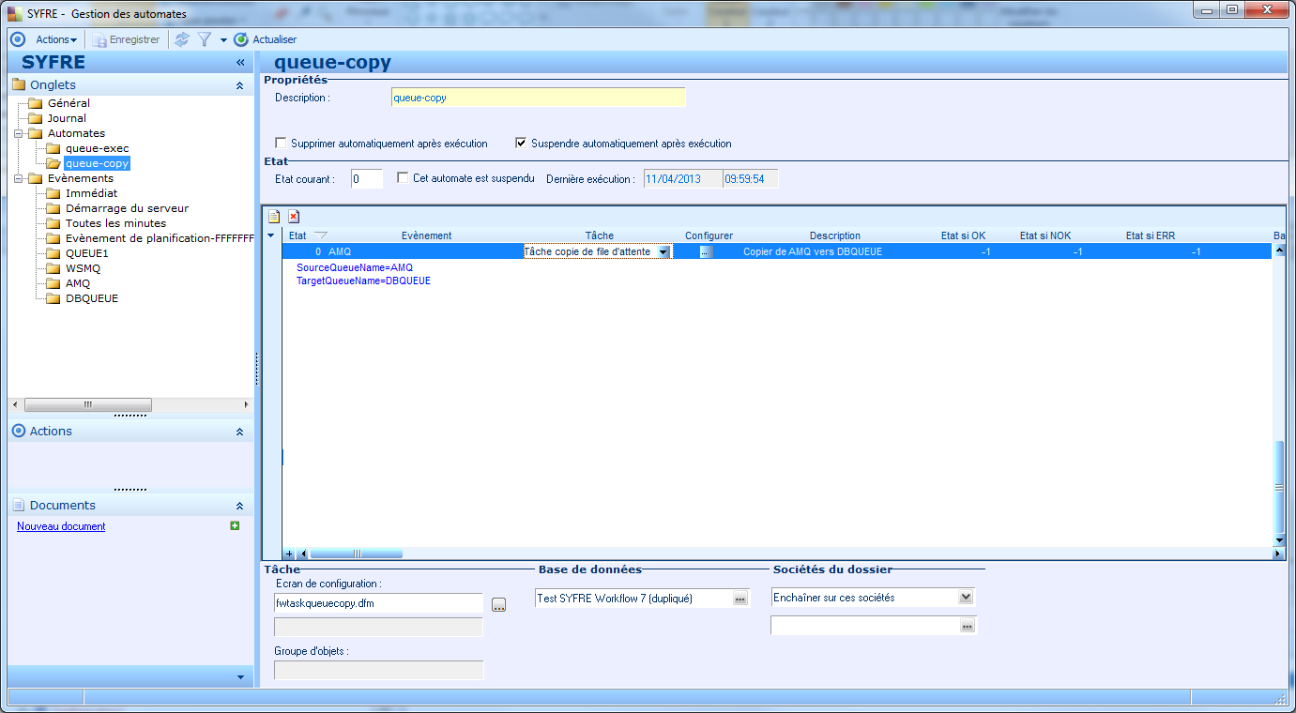
Task: Click the Dernière exécution date field
Action: (682, 178)
